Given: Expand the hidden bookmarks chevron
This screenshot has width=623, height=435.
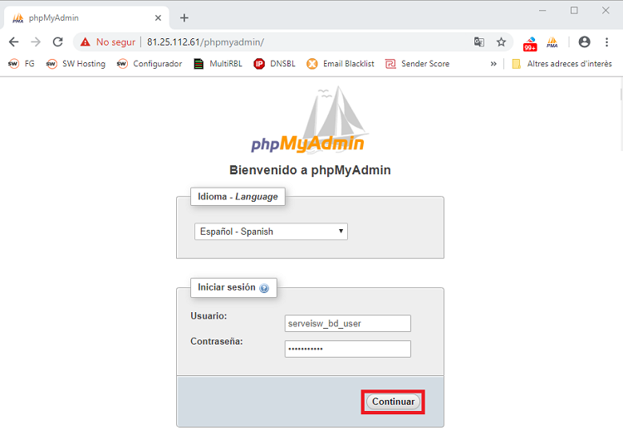Looking at the screenshot, I should pos(493,63).
